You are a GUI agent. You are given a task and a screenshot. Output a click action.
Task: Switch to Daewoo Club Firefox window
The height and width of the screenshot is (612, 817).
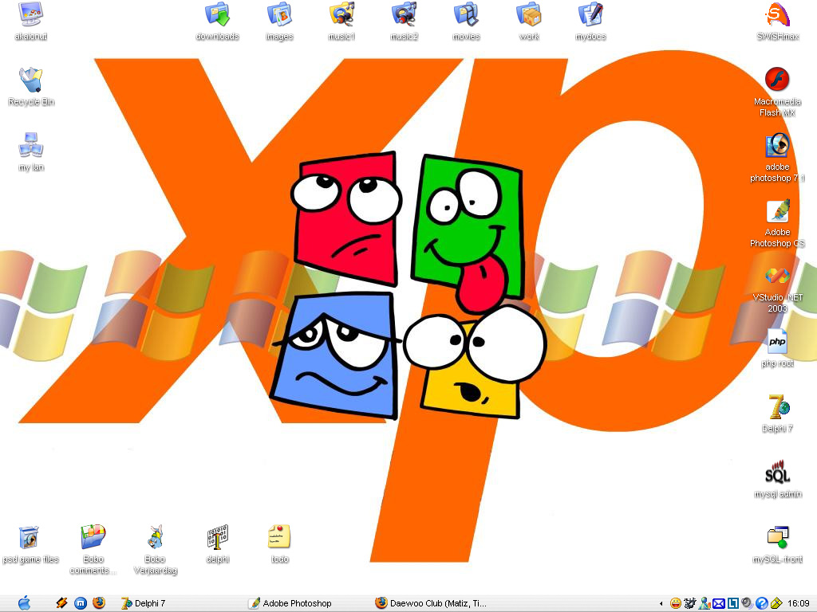(431, 603)
